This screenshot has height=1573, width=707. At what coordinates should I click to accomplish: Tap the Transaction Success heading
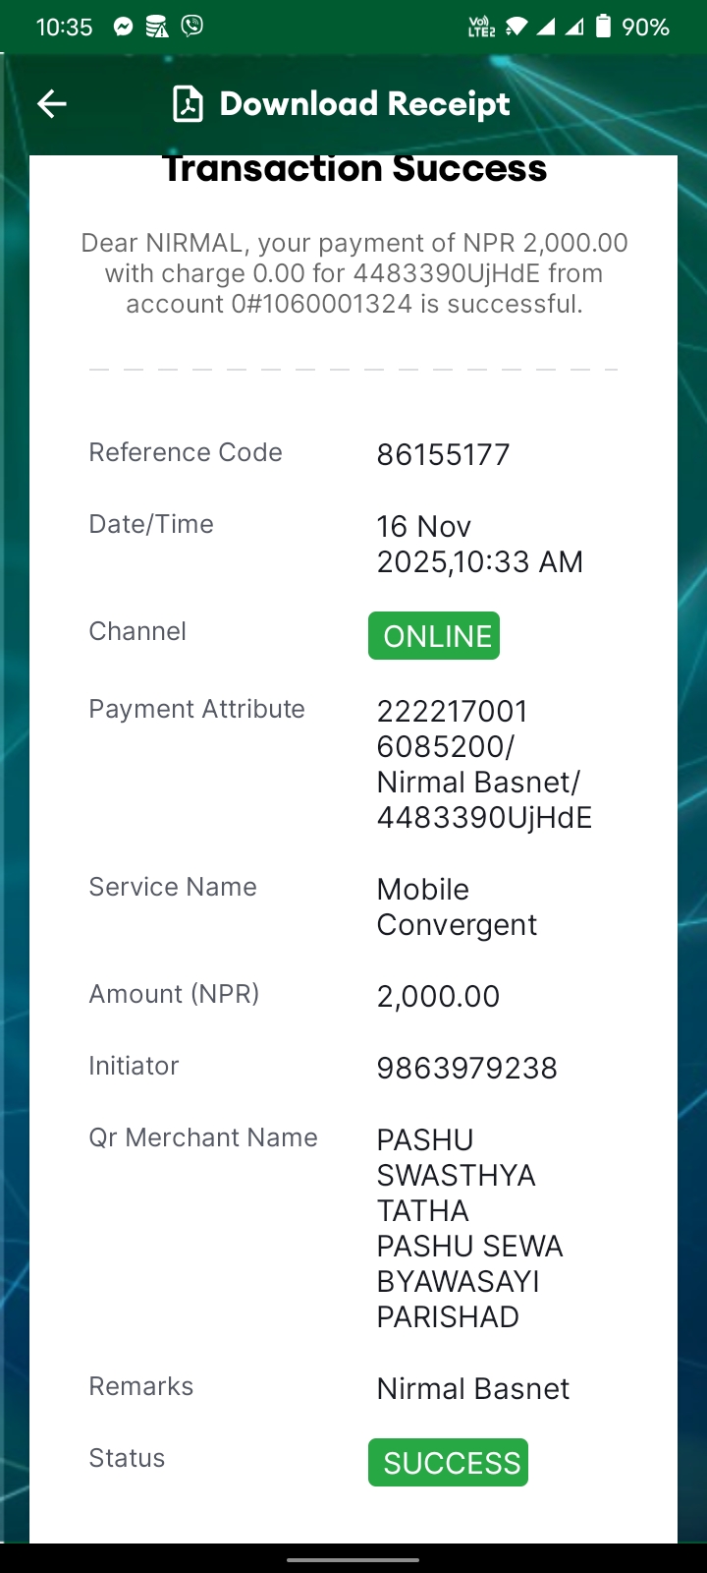353,169
